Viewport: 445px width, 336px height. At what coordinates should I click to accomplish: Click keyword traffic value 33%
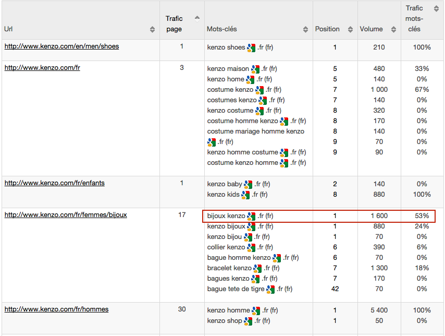422,69
